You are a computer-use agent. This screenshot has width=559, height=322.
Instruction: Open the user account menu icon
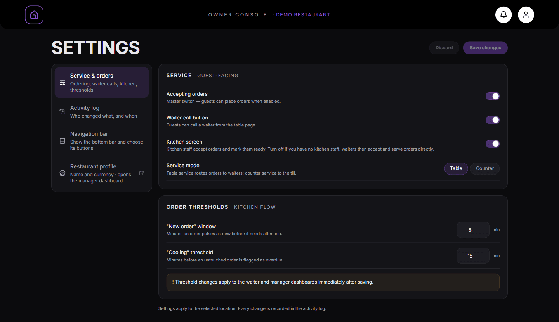(x=526, y=15)
